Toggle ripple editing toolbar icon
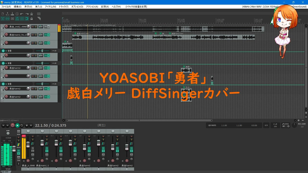 pos(12,19)
